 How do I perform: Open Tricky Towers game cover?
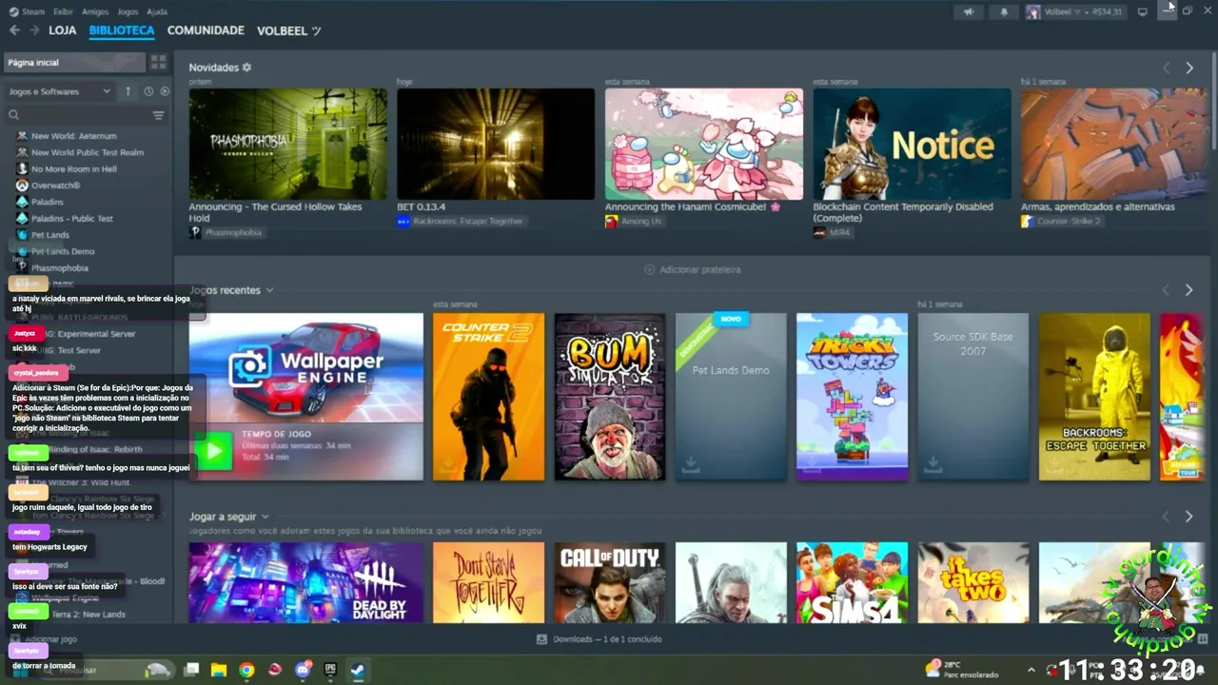click(853, 397)
